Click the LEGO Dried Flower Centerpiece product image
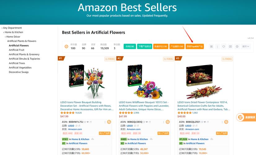The image size is (256, 155). coord(204,81)
